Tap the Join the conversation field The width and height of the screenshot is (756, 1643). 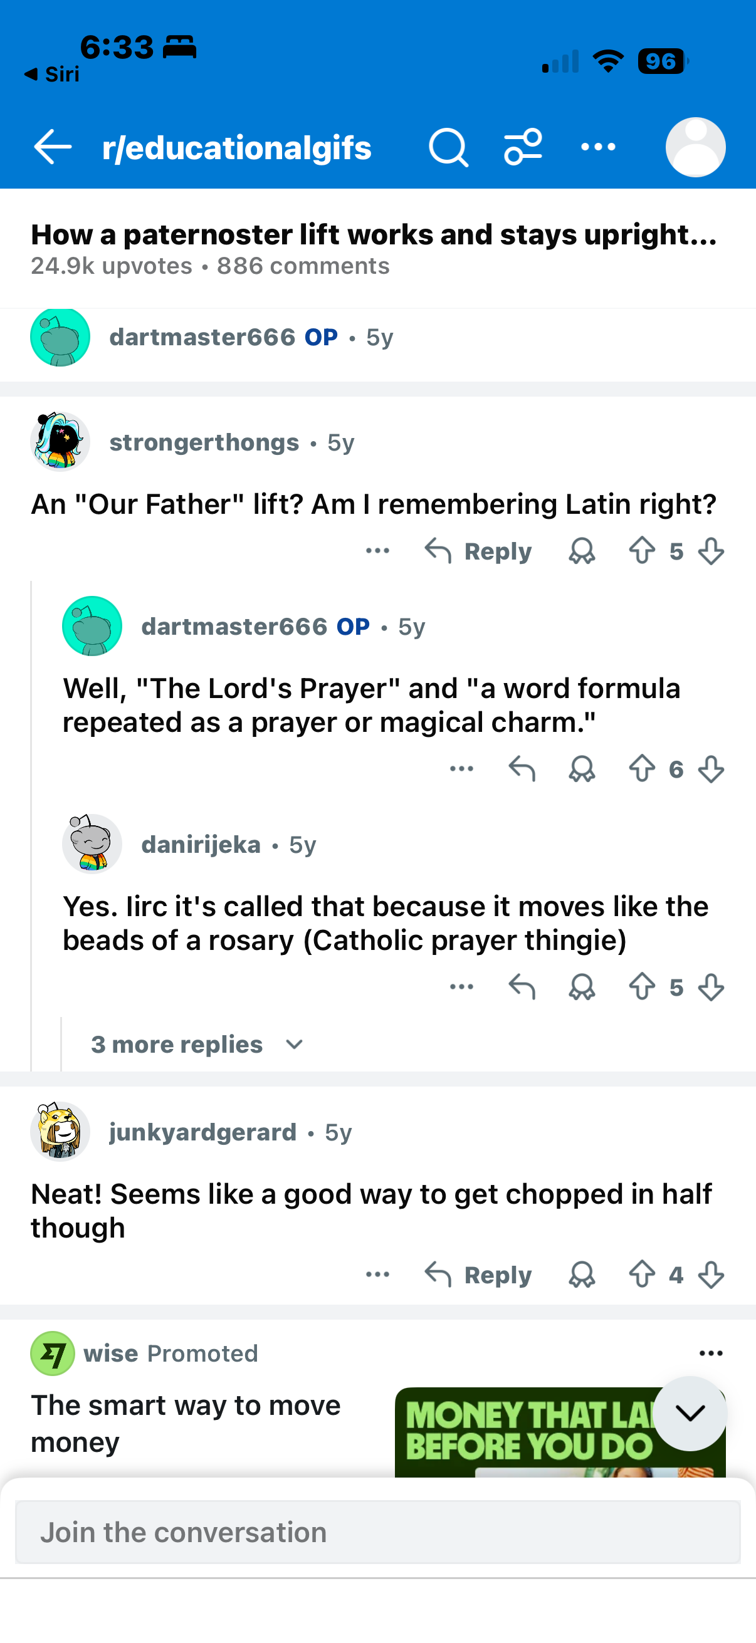click(377, 1532)
